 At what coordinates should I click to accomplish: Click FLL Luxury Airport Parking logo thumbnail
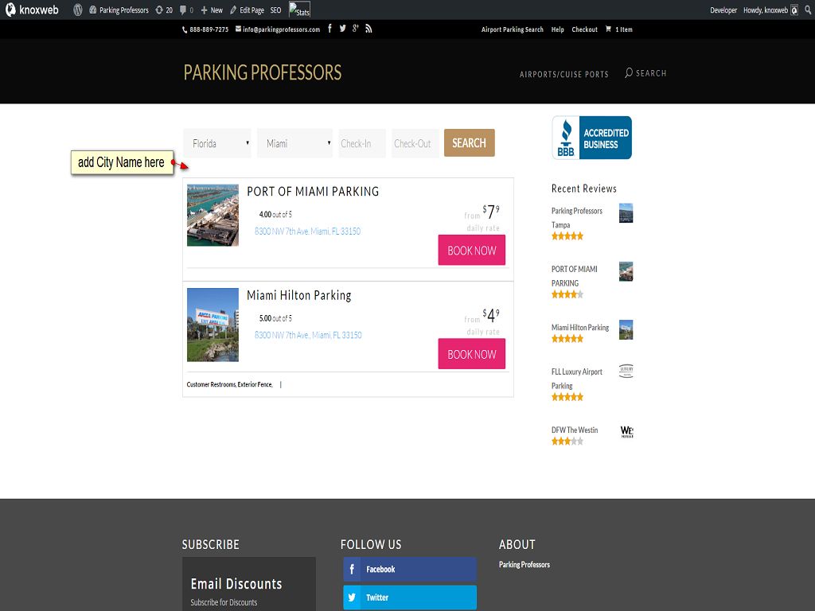pyautogui.click(x=626, y=371)
